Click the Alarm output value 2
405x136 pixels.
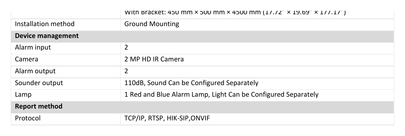[x=126, y=71]
